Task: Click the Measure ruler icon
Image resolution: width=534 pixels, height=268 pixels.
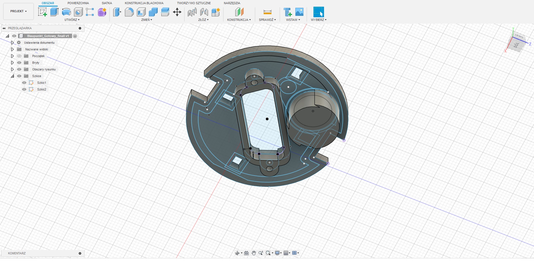Action: coord(267,12)
